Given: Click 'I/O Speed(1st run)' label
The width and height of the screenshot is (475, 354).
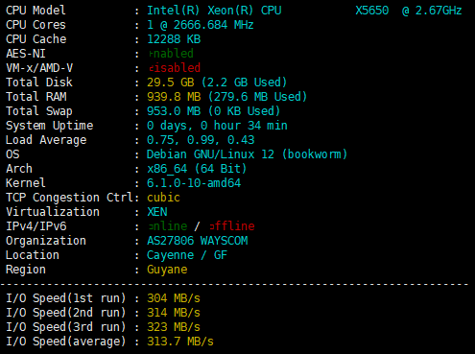Looking at the screenshot, I should (66, 298).
